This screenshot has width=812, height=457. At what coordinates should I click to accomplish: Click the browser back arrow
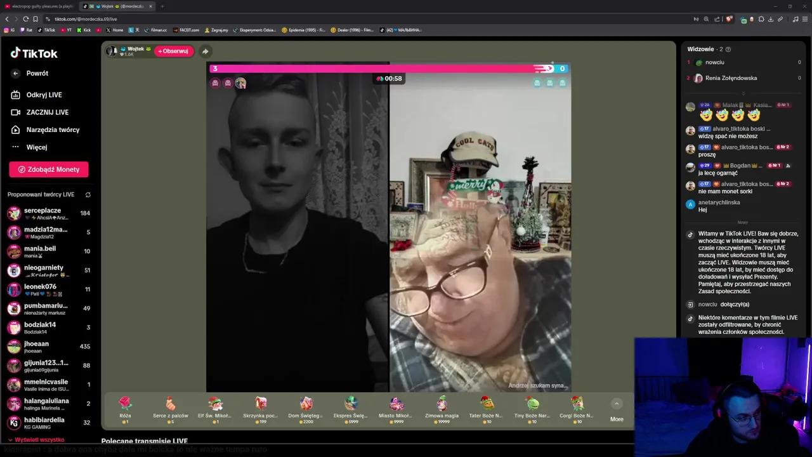[7, 19]
